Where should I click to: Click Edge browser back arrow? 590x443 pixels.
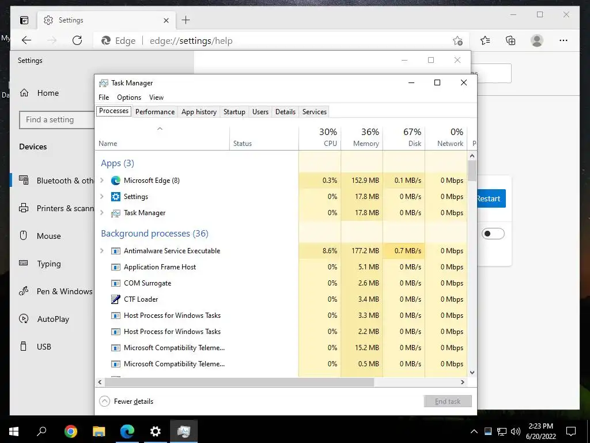point(27,40)
